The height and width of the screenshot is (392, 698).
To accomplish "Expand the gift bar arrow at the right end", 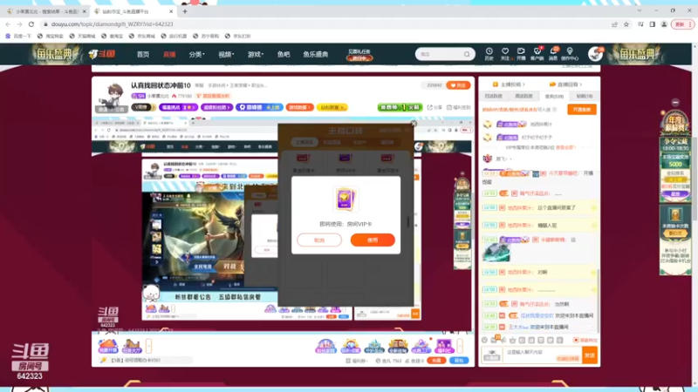I will coord(460,346).
